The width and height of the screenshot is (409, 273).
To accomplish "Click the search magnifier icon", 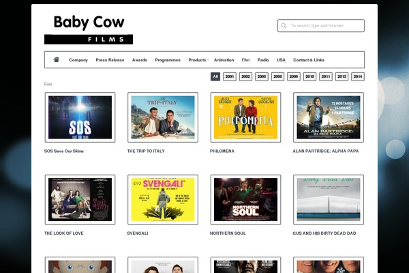I will click(284, 26).
